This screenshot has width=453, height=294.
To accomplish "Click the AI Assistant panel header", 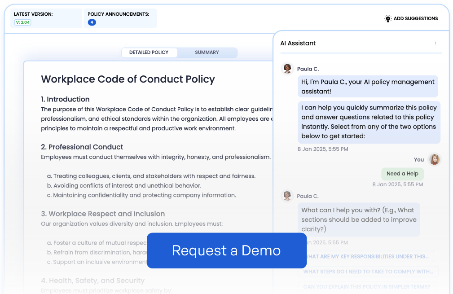I will [x=298, y=43].
